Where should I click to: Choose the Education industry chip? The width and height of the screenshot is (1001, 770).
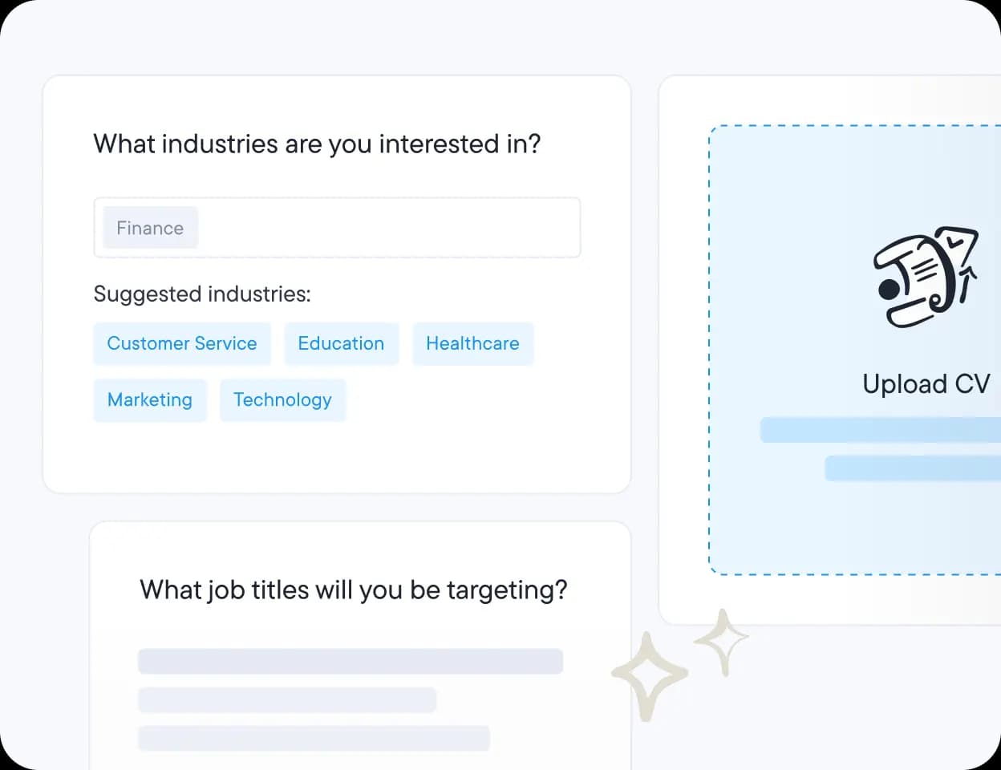[341, 343]
